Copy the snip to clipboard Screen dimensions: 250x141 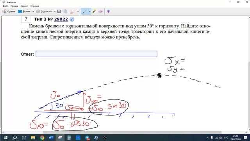point(65,11)
